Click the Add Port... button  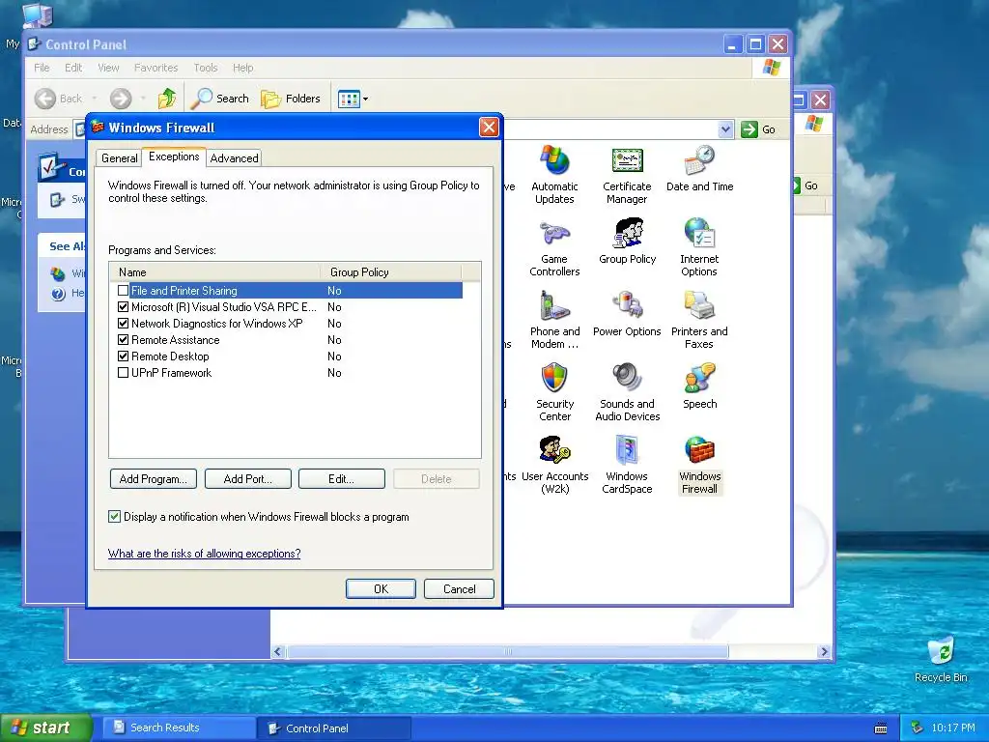pos(248,479)
